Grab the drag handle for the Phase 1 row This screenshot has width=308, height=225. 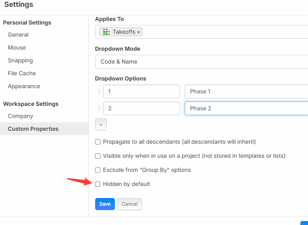(x=99, y=91)
